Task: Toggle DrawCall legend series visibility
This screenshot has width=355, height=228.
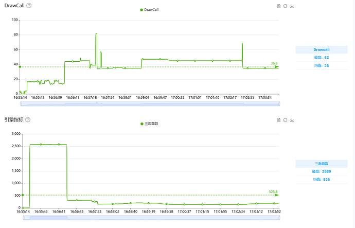Action: pos(149,10)
